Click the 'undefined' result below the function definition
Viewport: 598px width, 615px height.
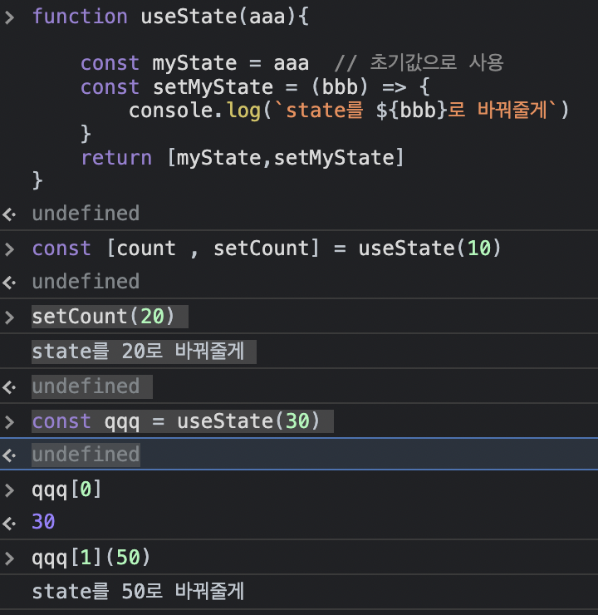(86, 214)
